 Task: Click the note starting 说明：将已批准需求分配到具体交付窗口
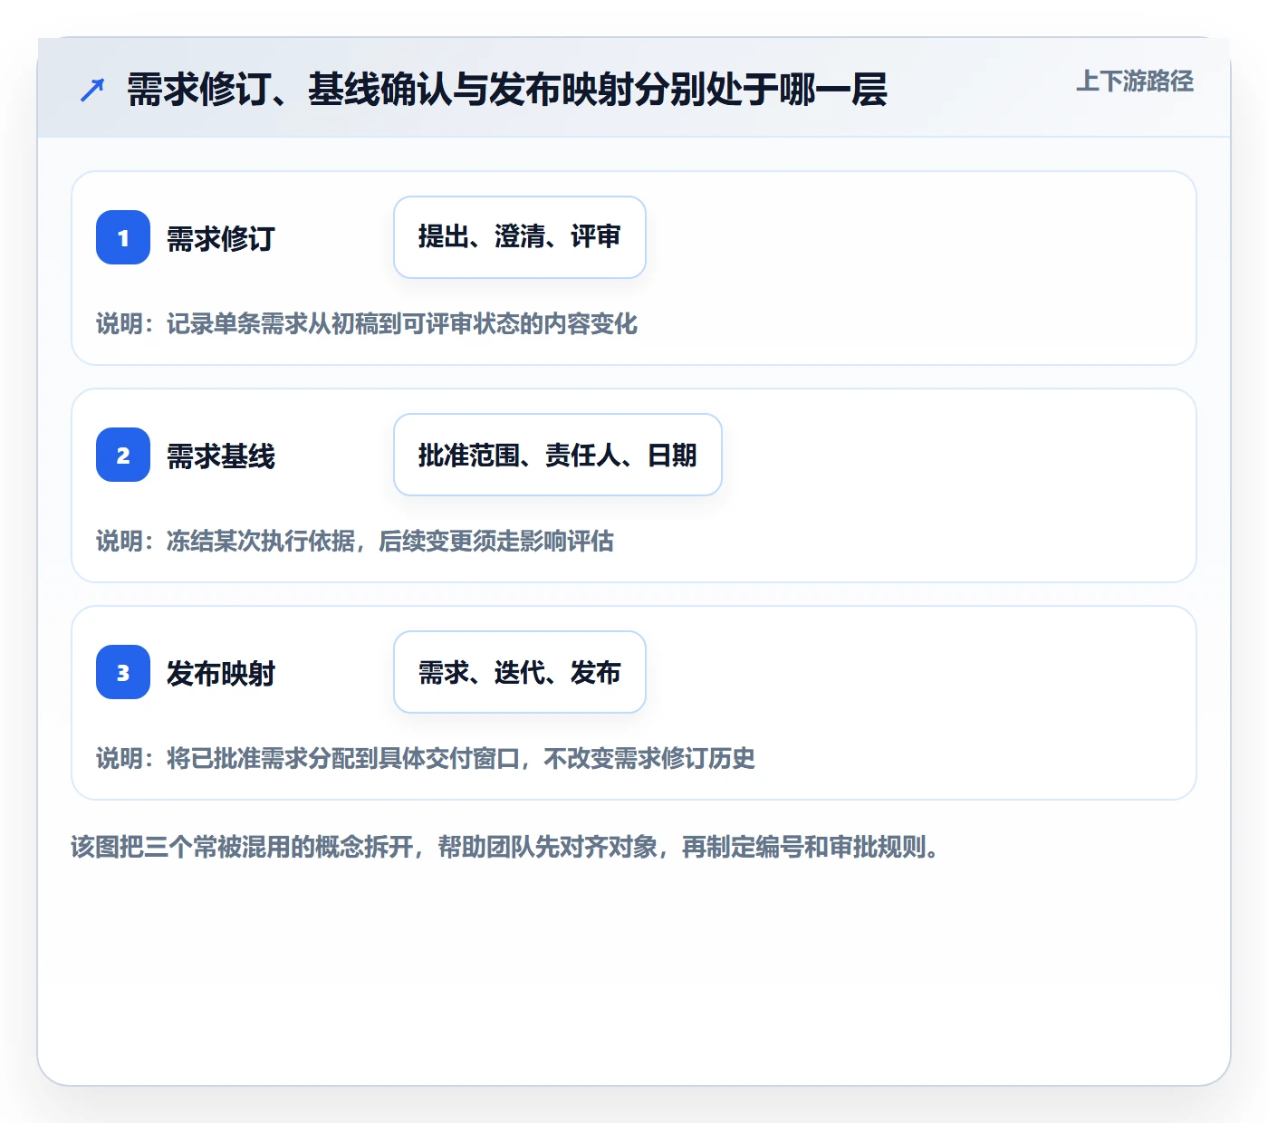[426, 758]
